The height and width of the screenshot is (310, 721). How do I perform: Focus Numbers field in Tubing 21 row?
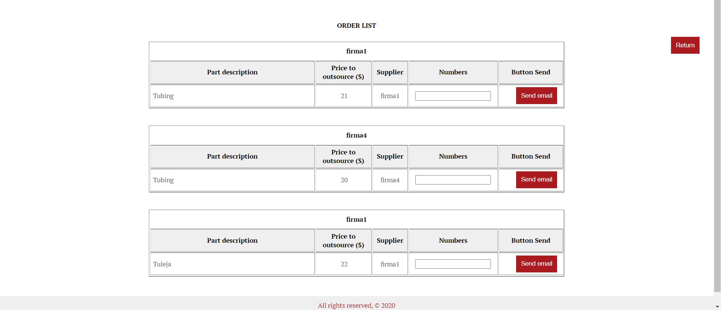pos(453,96)
